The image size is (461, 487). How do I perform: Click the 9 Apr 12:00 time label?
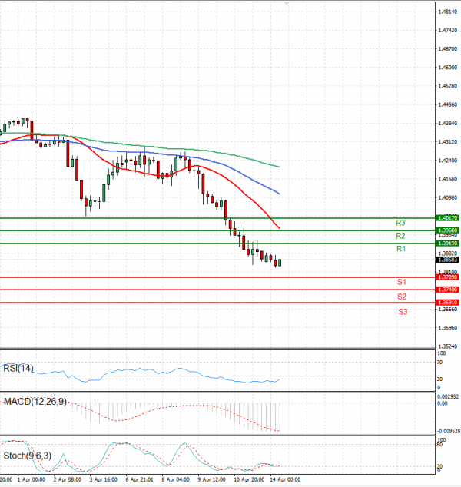coord(211,479)
